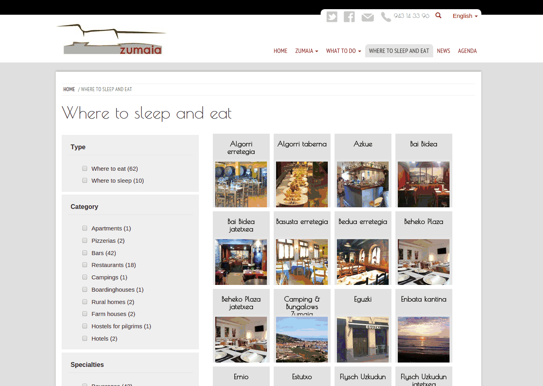The width and height of the screenshot is (543, 386).
Task: Click the Enbata kantina title
Action: (424, 299)
